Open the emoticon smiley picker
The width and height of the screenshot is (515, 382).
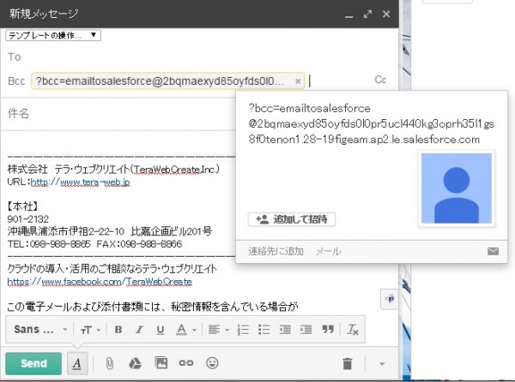pos(212,363)
